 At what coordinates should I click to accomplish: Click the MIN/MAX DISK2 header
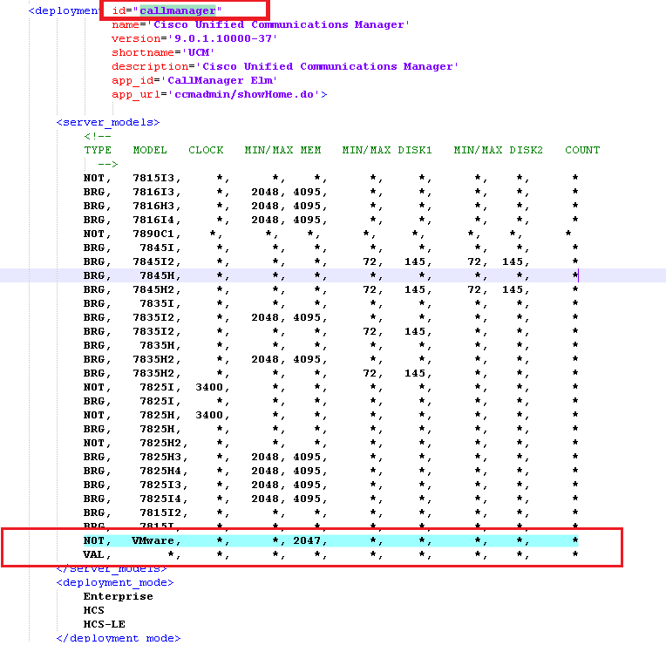(x=499, y=150)
